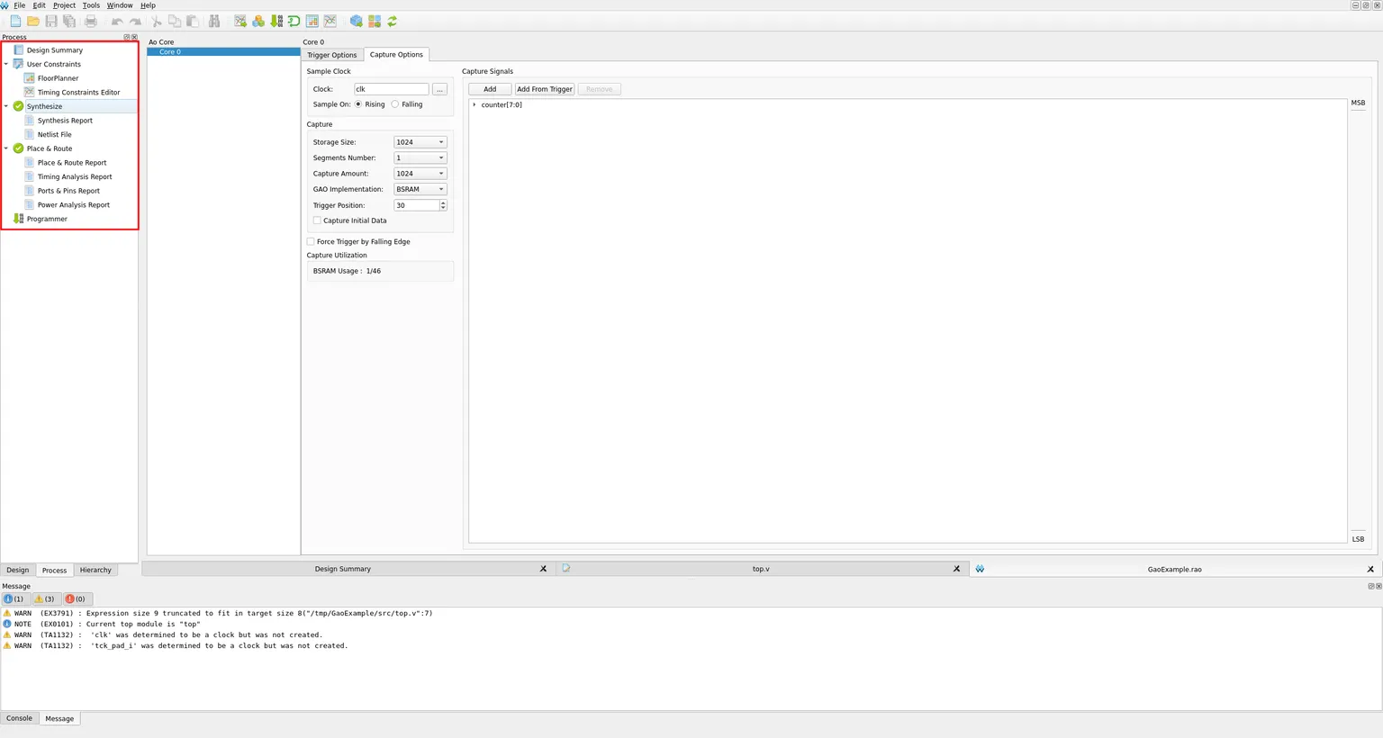The image size is (1383, 738).
Task: Click the colored blocks with arrow toolbar icon
Action: tap(375, 21)
